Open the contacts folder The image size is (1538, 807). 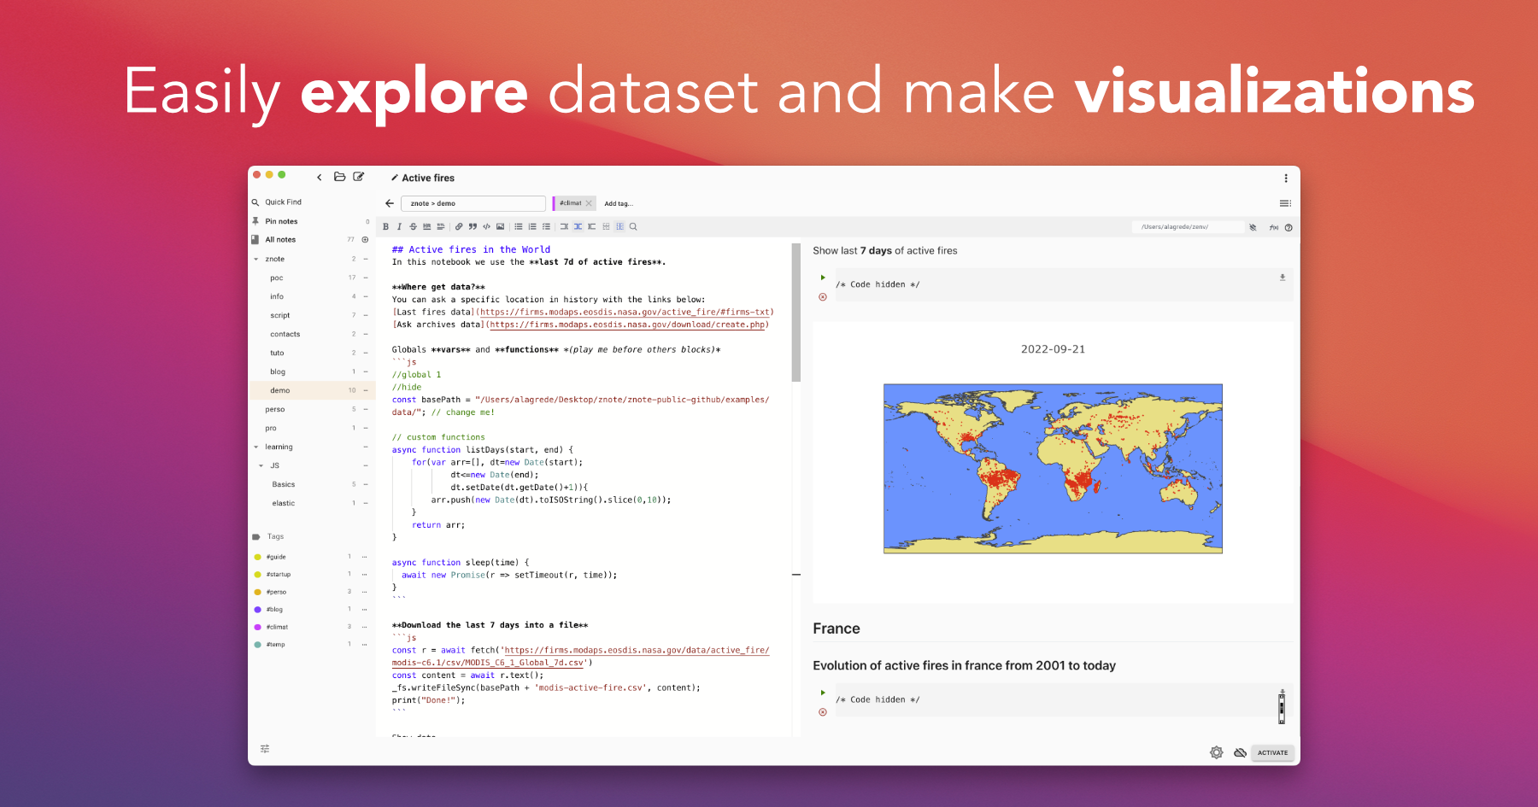click(x=285, y=334)
